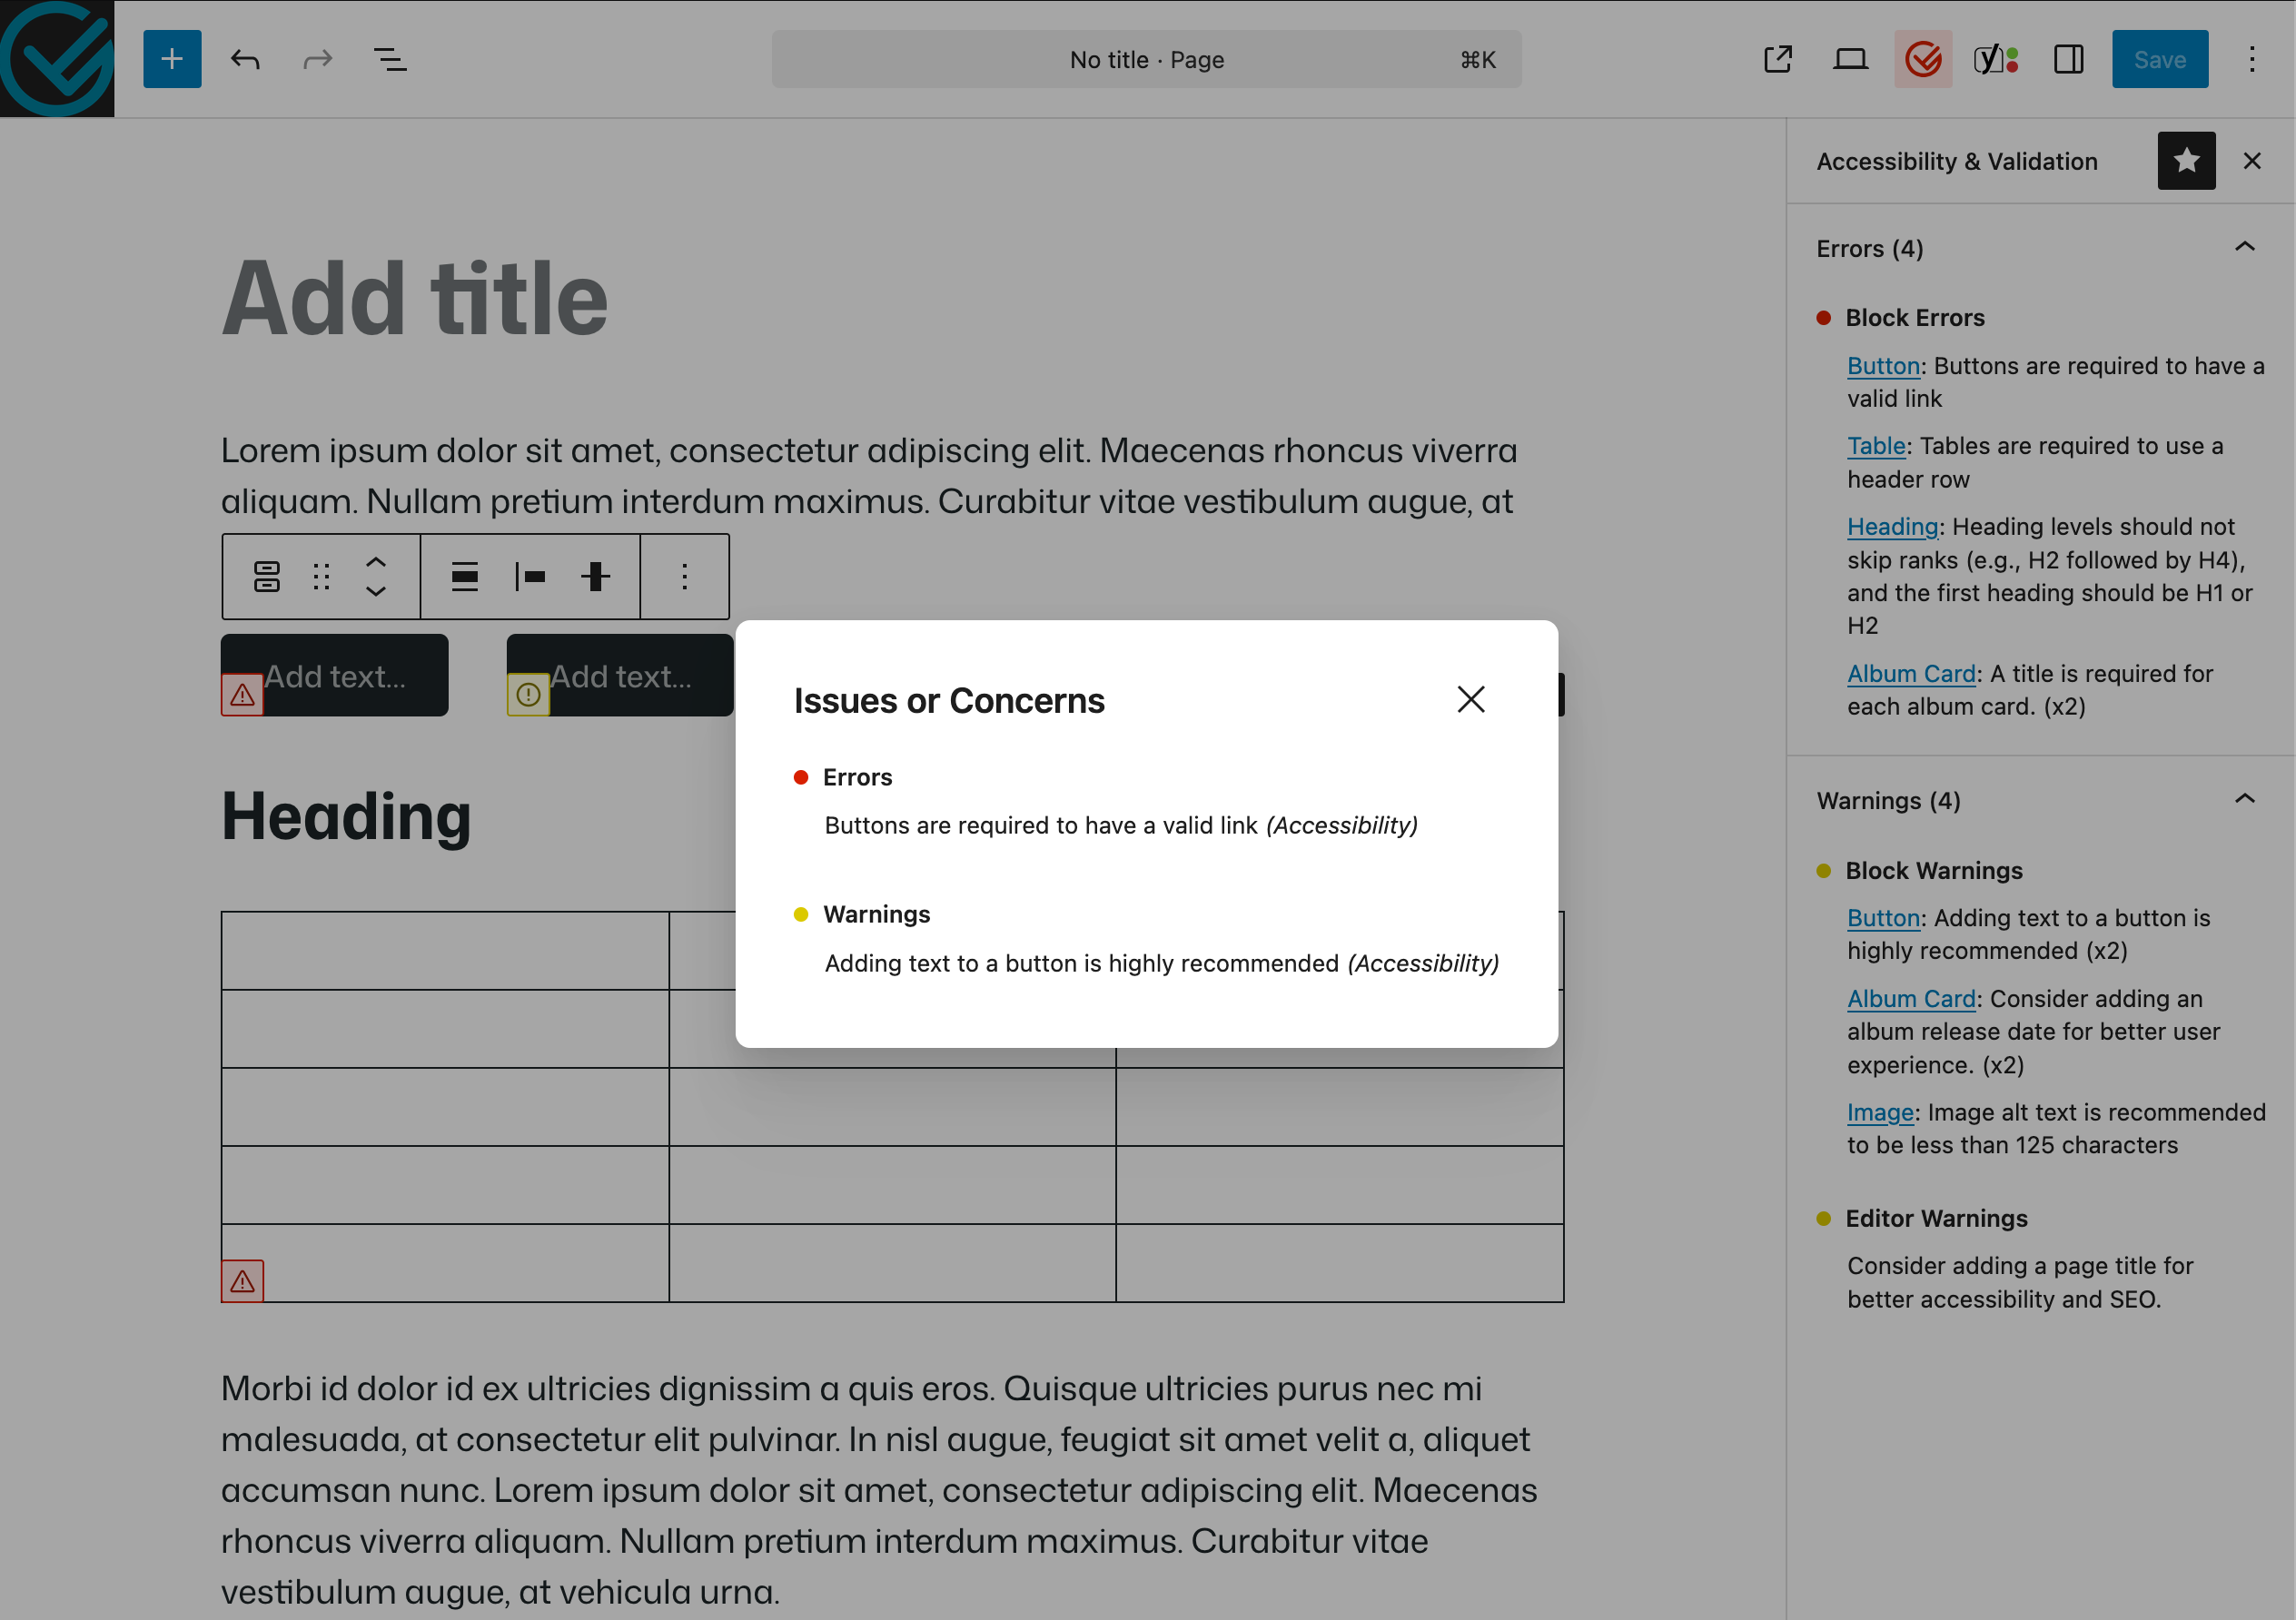The image size is (2296, 1620).
Task: Click the drag handle on block toolbar
Action: click(x=321, y=577)
